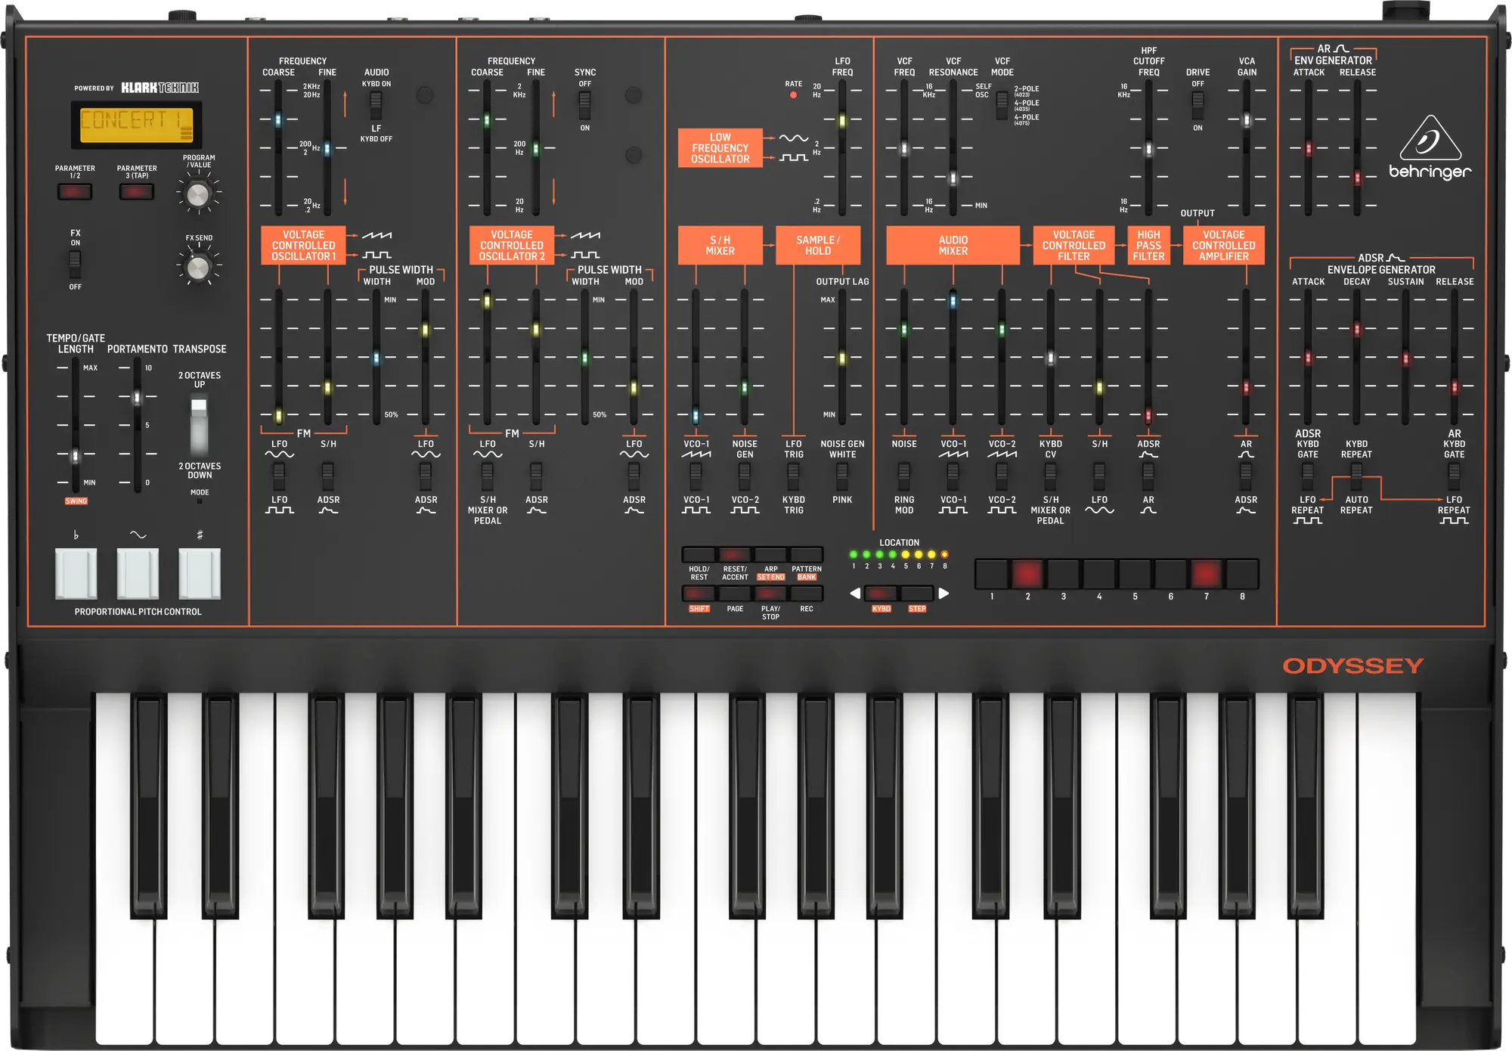Tap the vibrato wave pitch control pad

pos(138,573)
